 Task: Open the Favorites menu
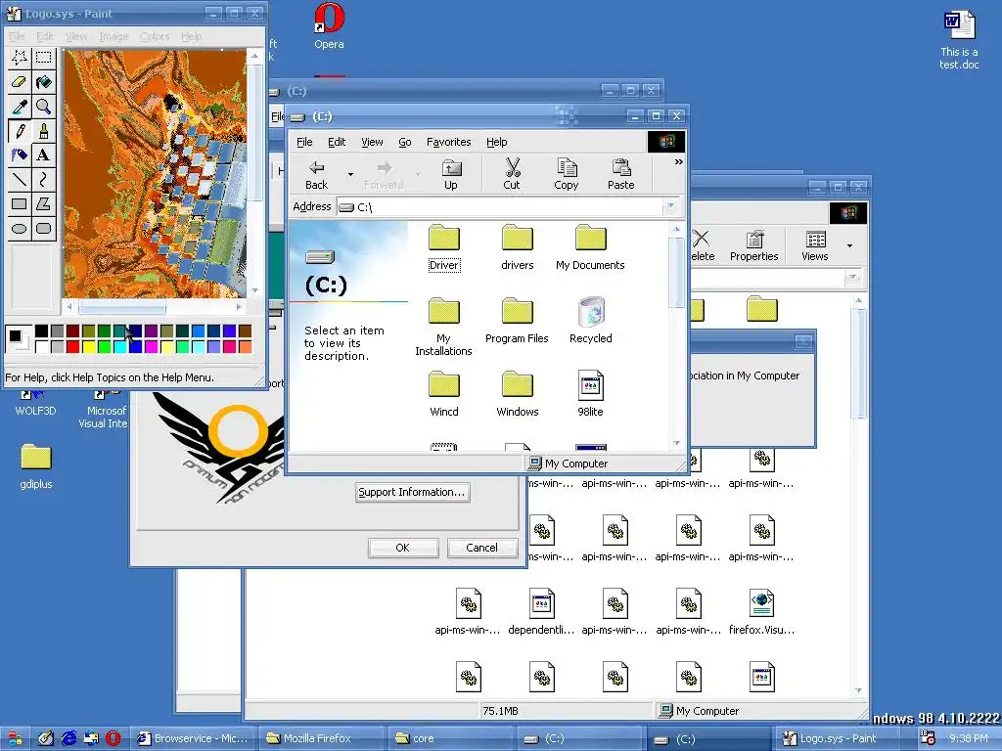(x=448, y=142)
